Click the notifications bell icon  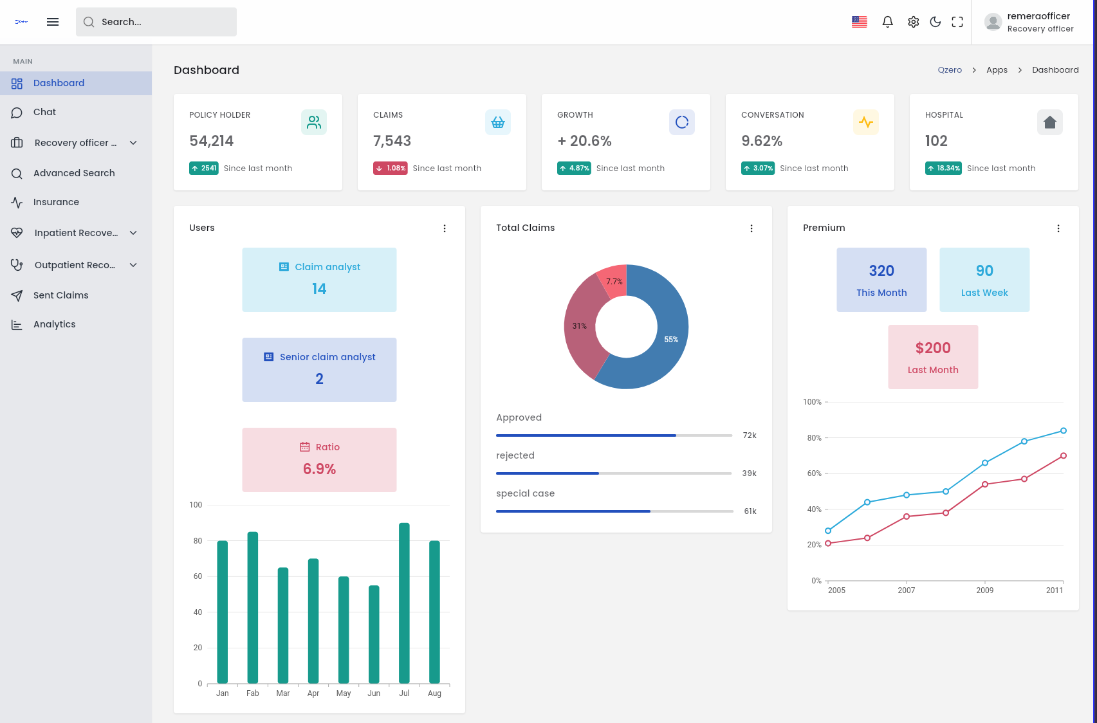point(888,21)
